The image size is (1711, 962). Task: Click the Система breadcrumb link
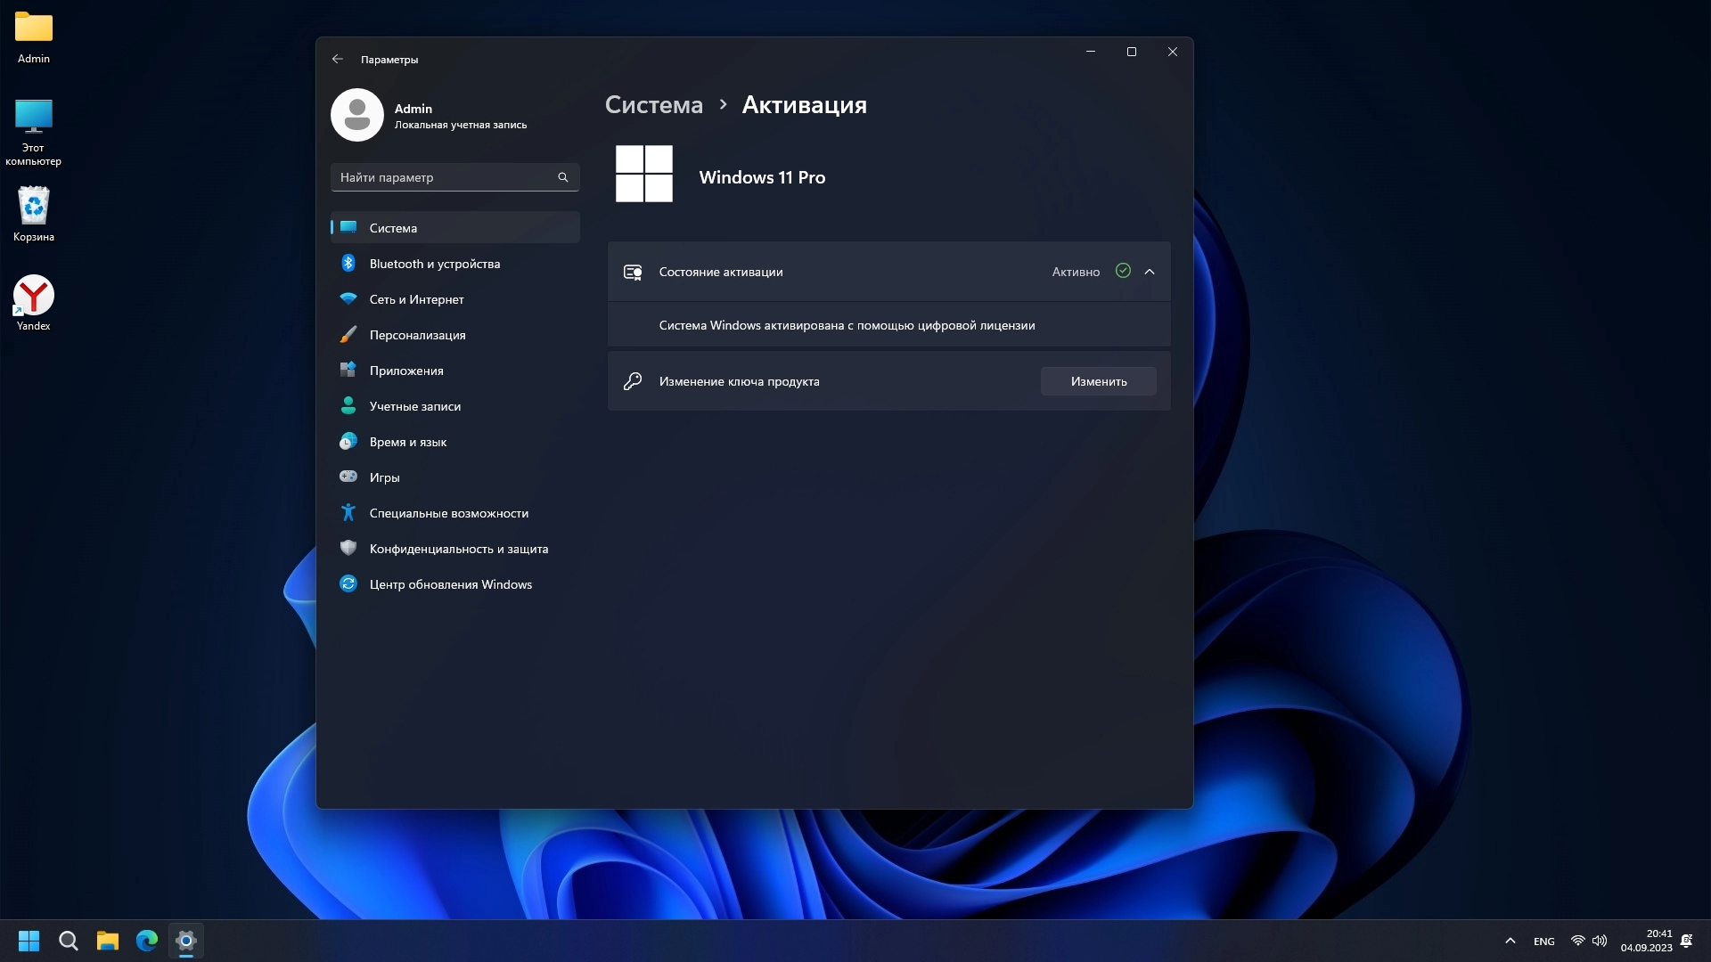[x=653, y=105]
